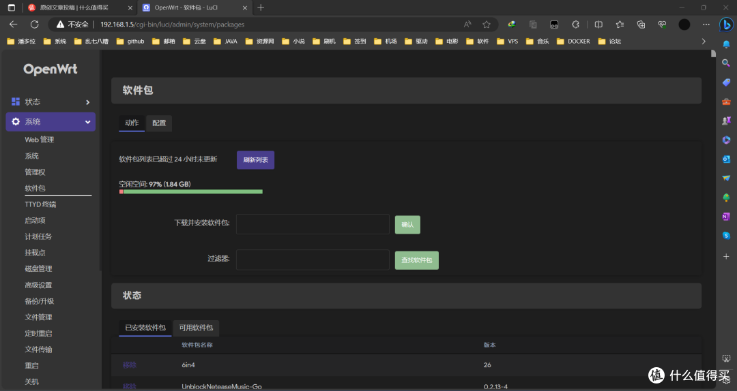Click the 刷新列表 button
Screen dimensions: 737x391
pos(255,159)
